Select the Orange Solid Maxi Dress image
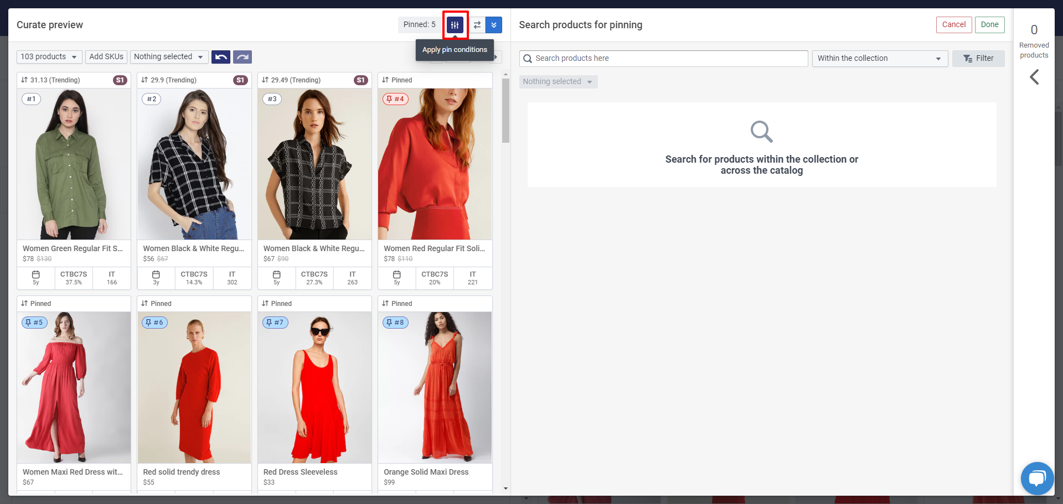 (435, 388)
